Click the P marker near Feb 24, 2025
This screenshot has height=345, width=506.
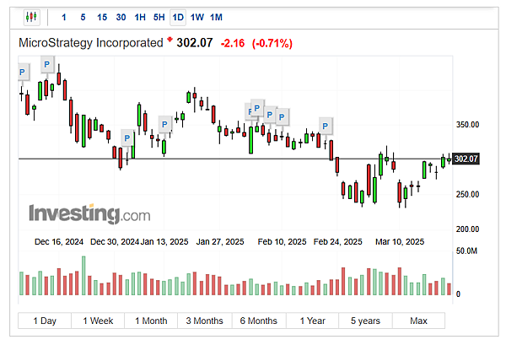click(326, 127)
